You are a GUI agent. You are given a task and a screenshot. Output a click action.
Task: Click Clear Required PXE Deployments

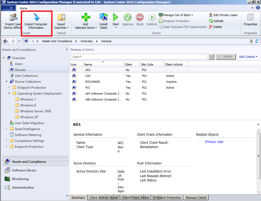click(x=183, y=27)
